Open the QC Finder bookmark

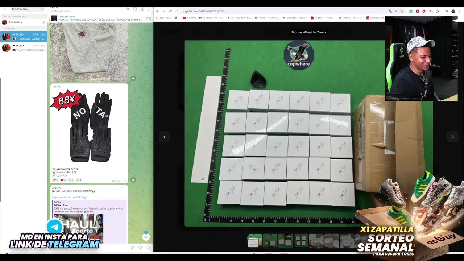tap(239, 18)
